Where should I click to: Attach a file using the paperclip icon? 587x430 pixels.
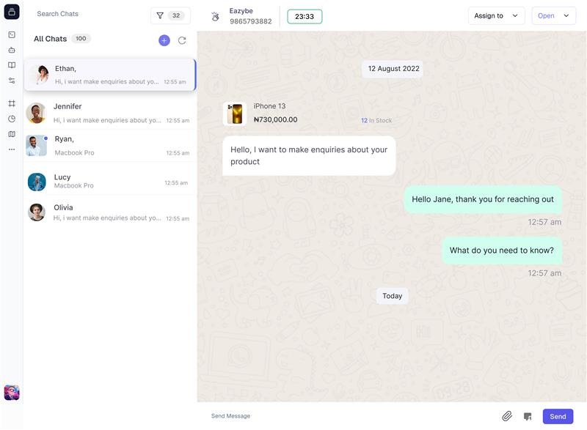(x=505, y=415)
